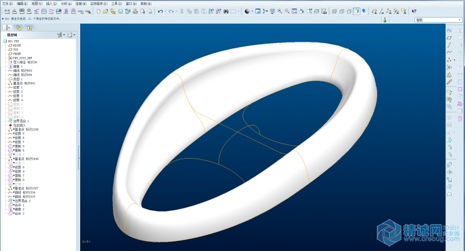Image resolution: width=465 pixels, height=251 pixels.
Task: Click the datum curve tool in right toolbar
Action: click(449, 52)
